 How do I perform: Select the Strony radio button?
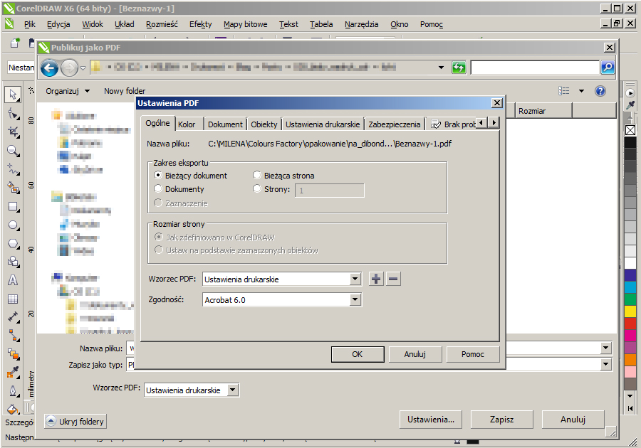256,189
